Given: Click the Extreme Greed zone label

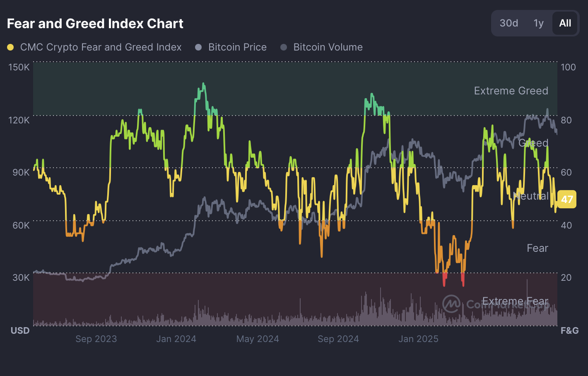Looking at the screenshot, I should tap(511, 91).
